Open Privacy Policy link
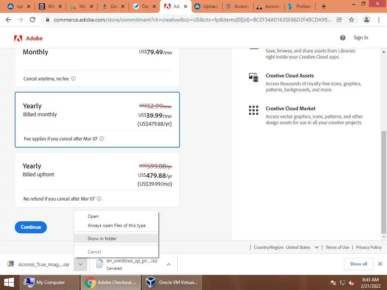The image size is (387, 290). tap(368, 247)
